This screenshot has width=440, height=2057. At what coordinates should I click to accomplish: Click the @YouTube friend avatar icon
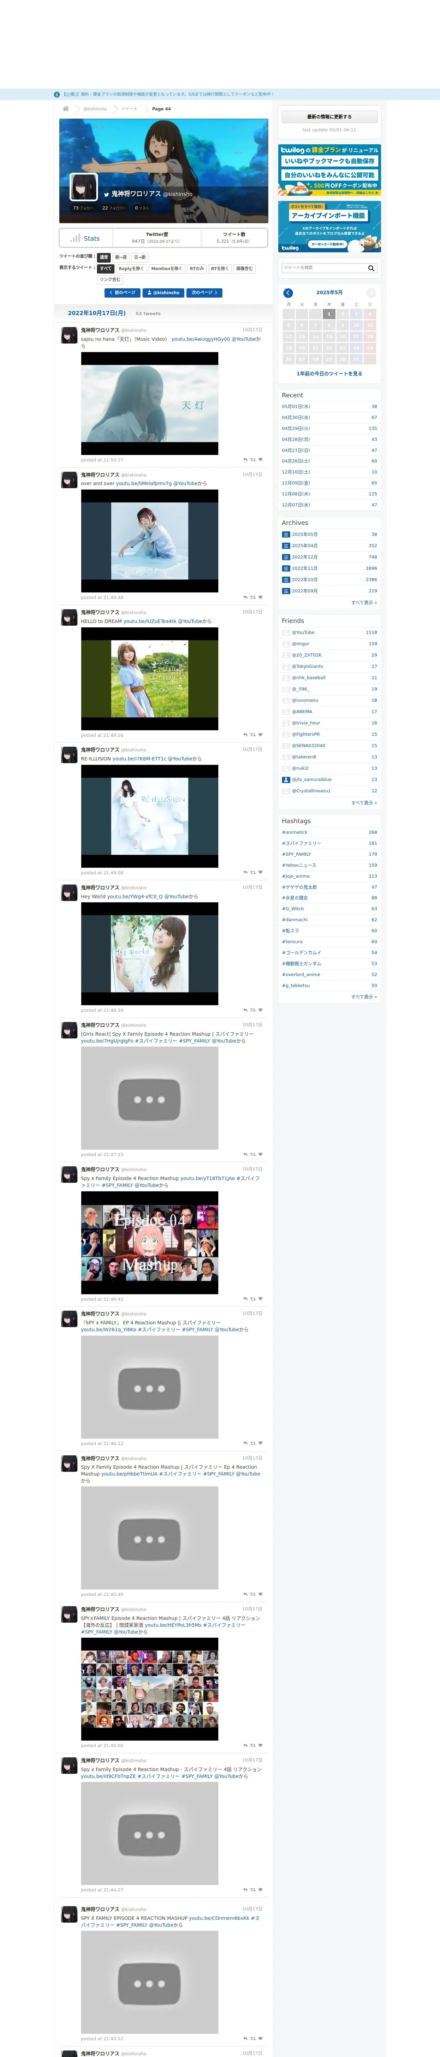(x=286, y=633)
